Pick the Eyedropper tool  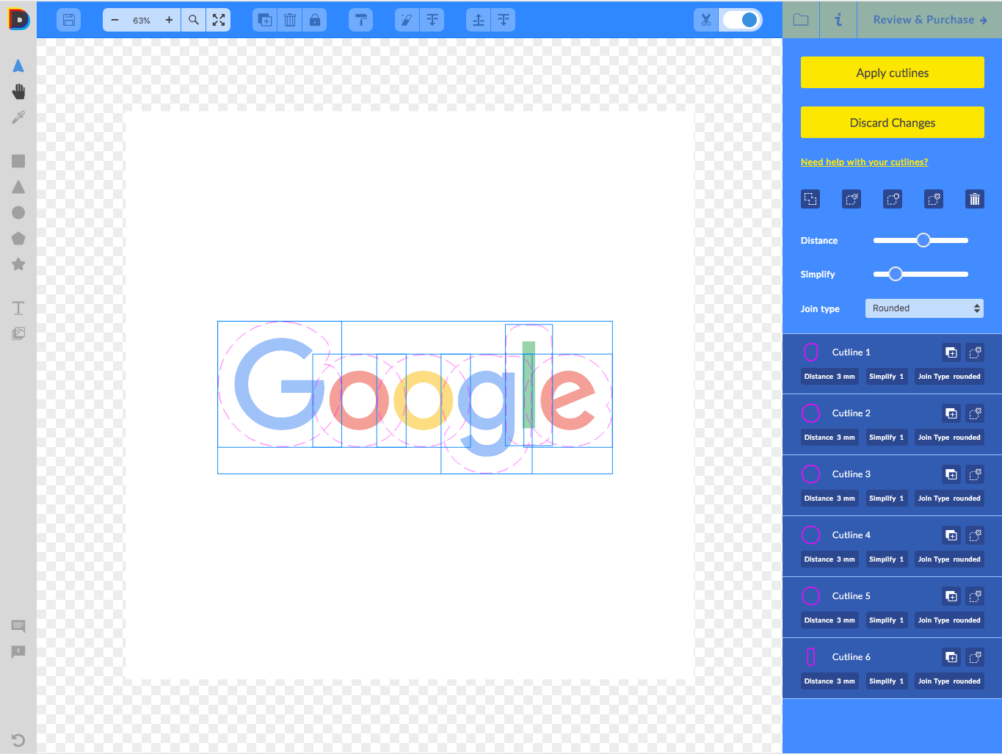[x=18, y=116]
